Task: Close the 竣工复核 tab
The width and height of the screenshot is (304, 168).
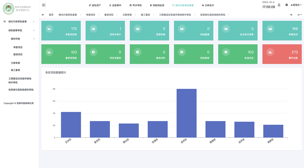Action: pyautogui.click(x=154, y=15)
